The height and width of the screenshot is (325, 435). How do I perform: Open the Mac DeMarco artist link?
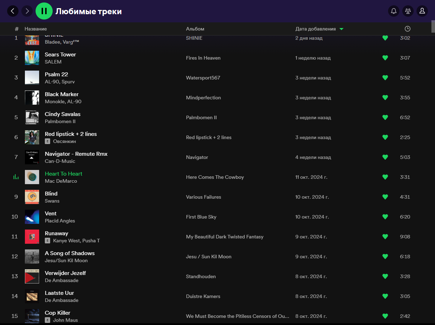pyautogui.click(x=61, y=181)
